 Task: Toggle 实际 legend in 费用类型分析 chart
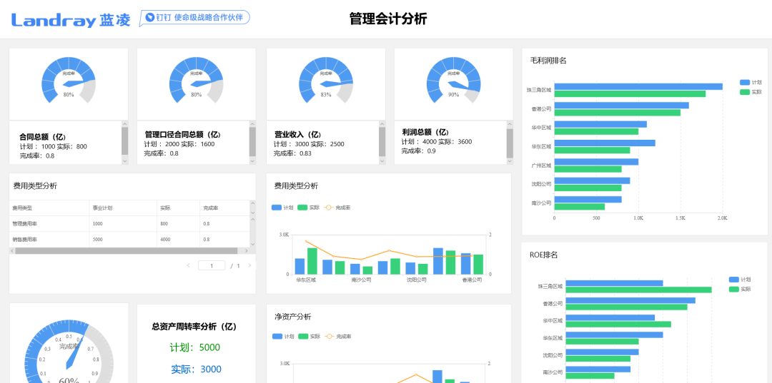309,208
